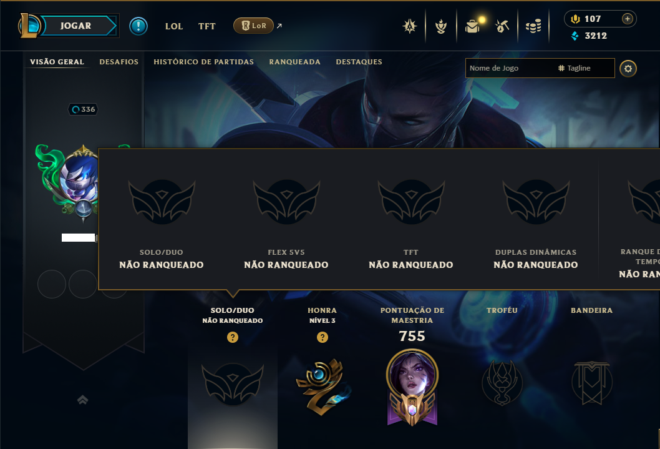
Task: Open the clash trophy wings icon
Action: click(x=440, y=26)
